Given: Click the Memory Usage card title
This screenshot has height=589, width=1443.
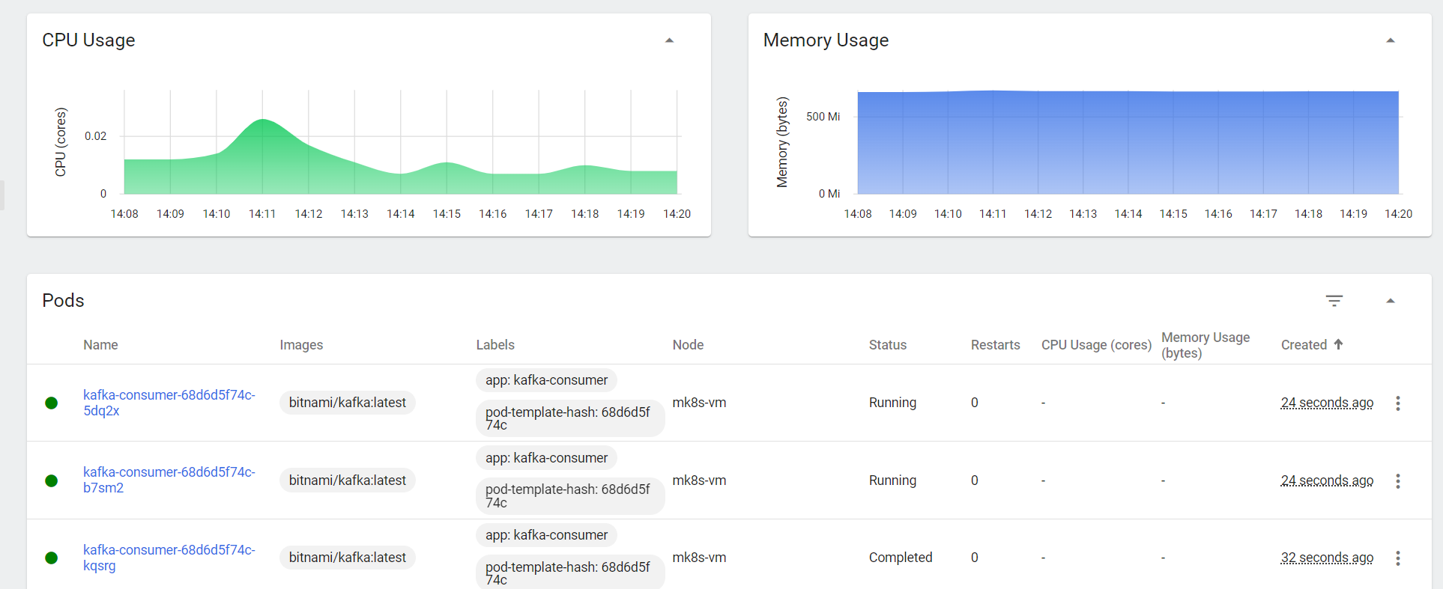Looking at the screenshot, I should pyautogui.click(x=826, y=40).
